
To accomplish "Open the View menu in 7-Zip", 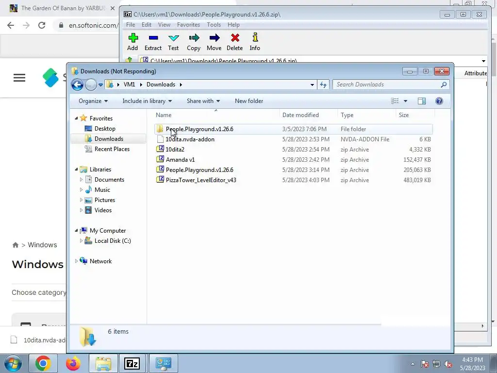I will (x=164, y=25).
